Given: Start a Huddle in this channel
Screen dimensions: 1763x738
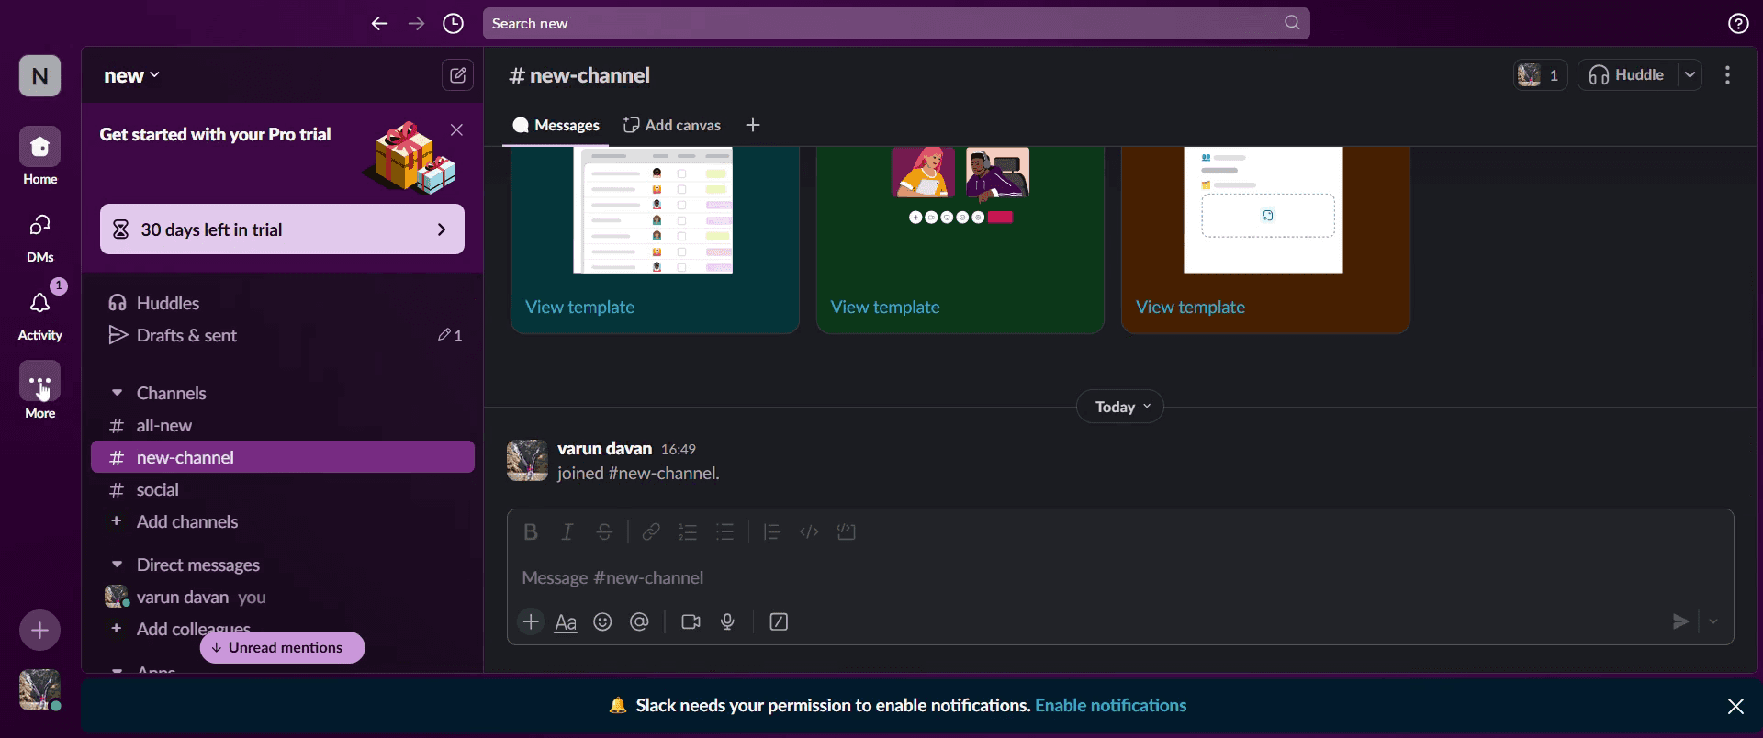Looking at the screenshot, I should [x=1627, y=75].
